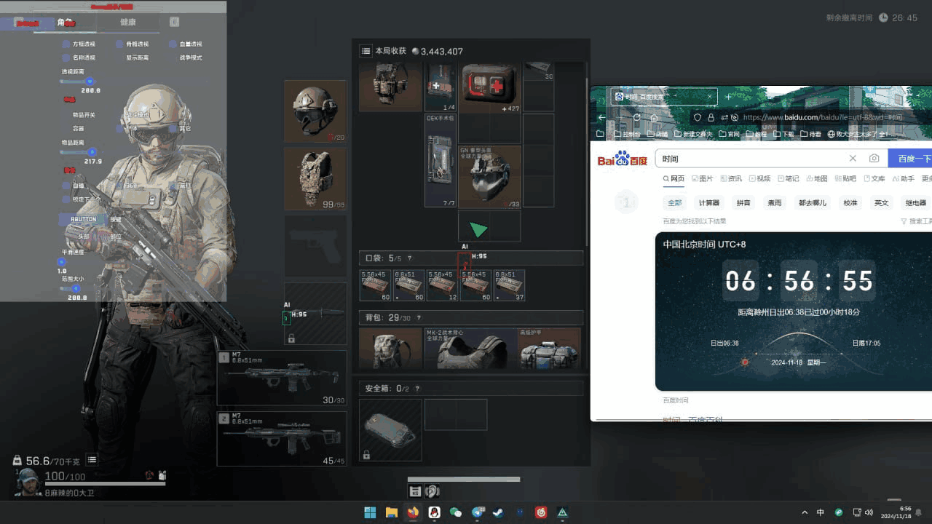The image size is (932, 524).
Task: Open the 教程 bookmark folder
Action: pos(756,134)
